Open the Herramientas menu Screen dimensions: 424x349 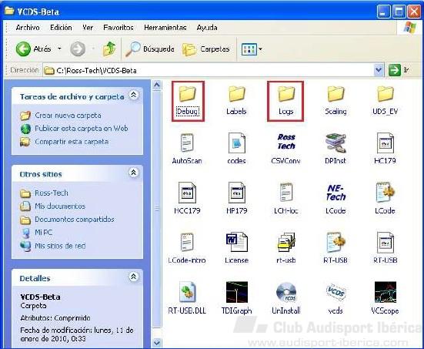(165, 27)
